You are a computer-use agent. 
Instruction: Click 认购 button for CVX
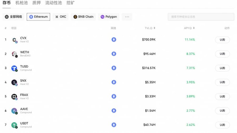click(222, 40)
